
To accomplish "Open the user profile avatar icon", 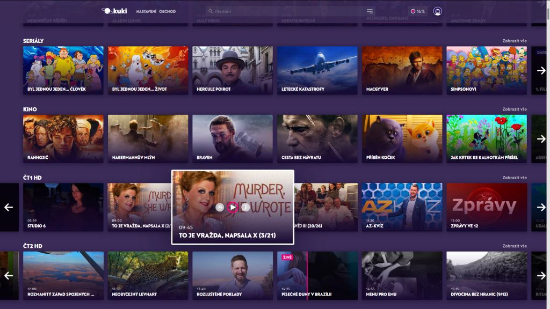I will pyautogui.click(x=437, y=11).
